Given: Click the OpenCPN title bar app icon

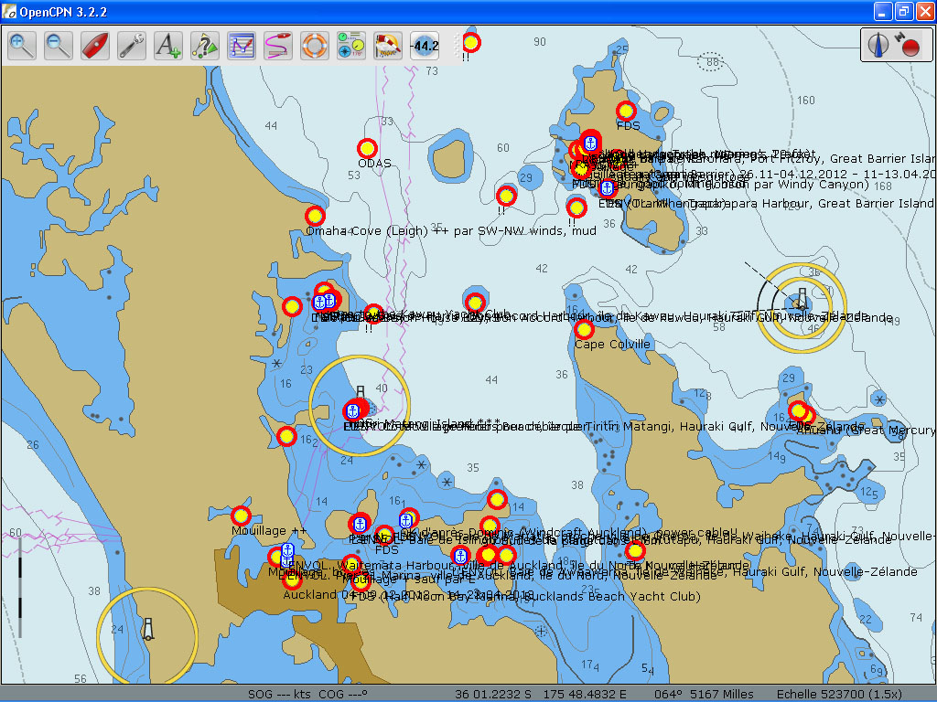Looking at the screenshot, I should click(9, 12).
